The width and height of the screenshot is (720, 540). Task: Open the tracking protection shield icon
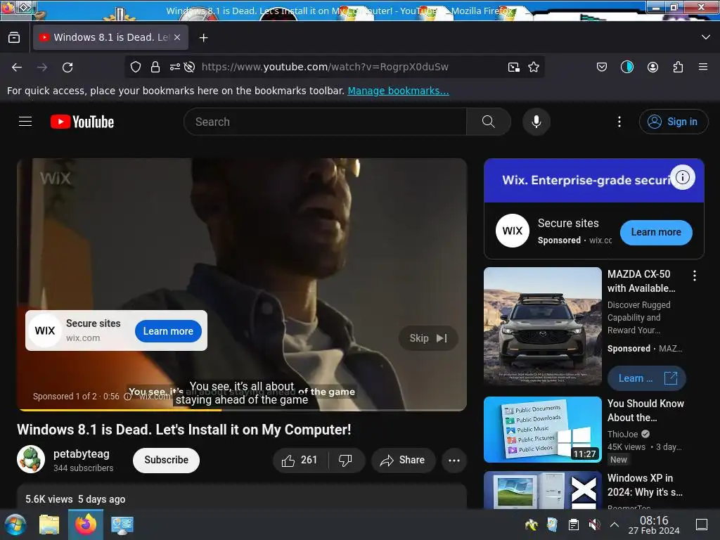136,67
